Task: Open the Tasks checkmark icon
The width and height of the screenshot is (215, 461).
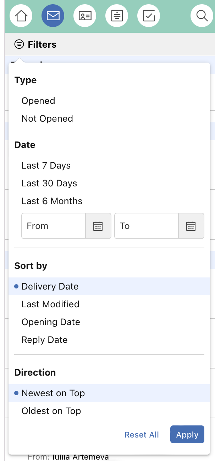Action: [149, 16]
